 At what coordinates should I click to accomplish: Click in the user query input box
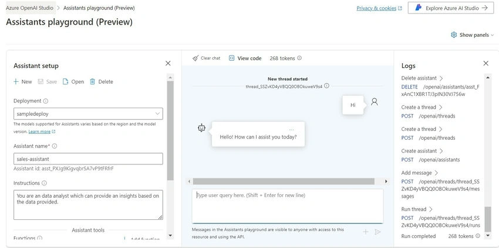[x=288, y=206]
